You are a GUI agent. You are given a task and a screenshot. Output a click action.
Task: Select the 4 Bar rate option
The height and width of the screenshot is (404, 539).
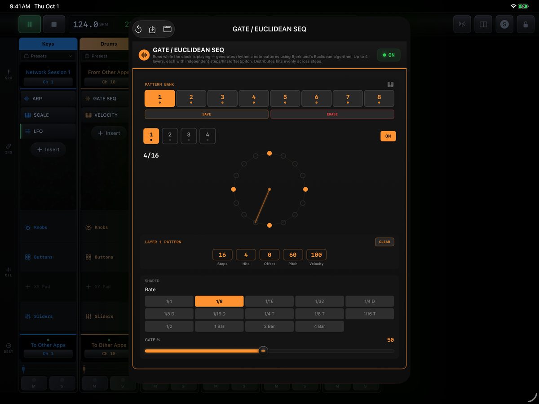tap(319, 326)
